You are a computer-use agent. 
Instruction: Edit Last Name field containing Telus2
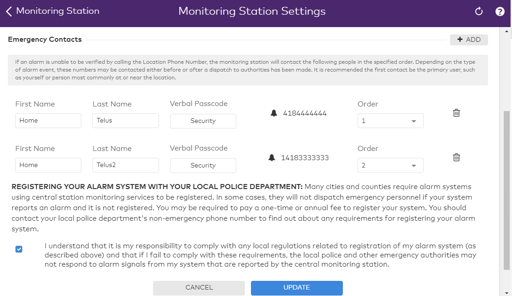(x=125, y=165)
